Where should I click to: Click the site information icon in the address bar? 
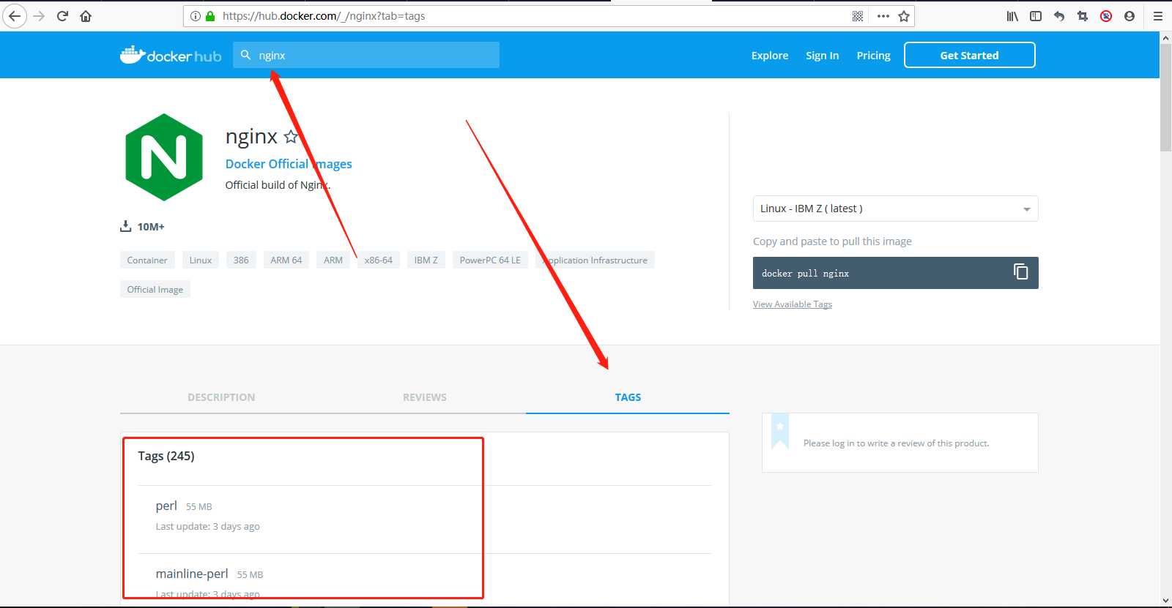click(196, 16)
